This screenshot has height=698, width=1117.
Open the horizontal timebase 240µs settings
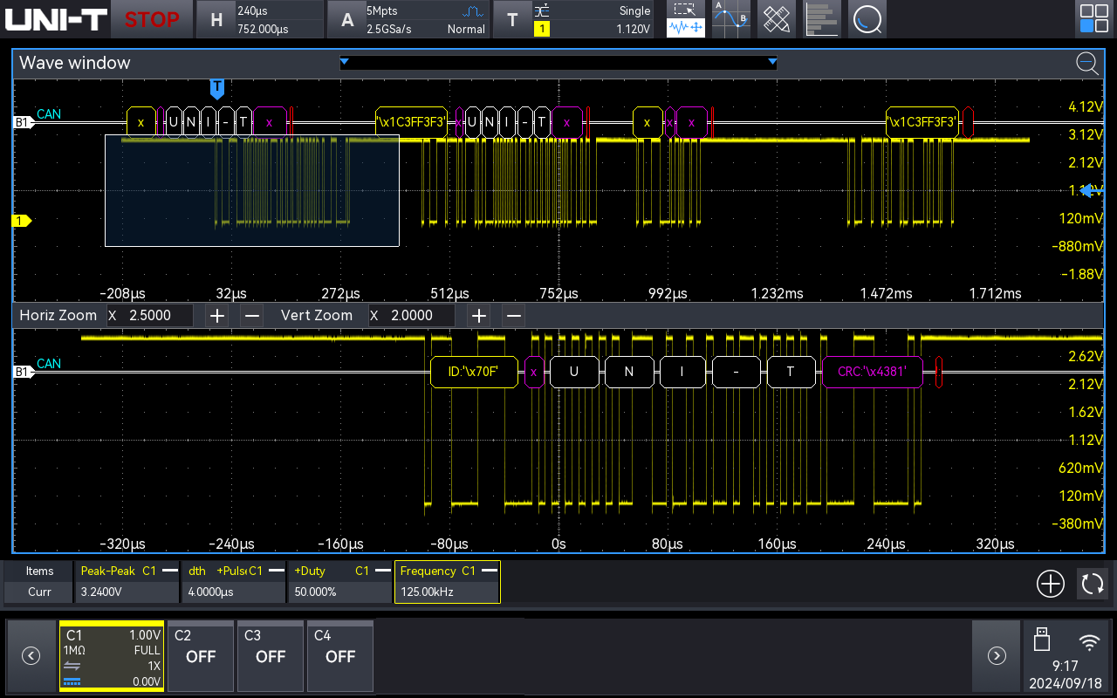pyautogui.click(x=258, y=19)
